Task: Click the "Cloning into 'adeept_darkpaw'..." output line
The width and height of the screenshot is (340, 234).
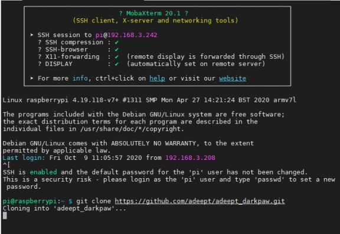Action: point(64,209)
